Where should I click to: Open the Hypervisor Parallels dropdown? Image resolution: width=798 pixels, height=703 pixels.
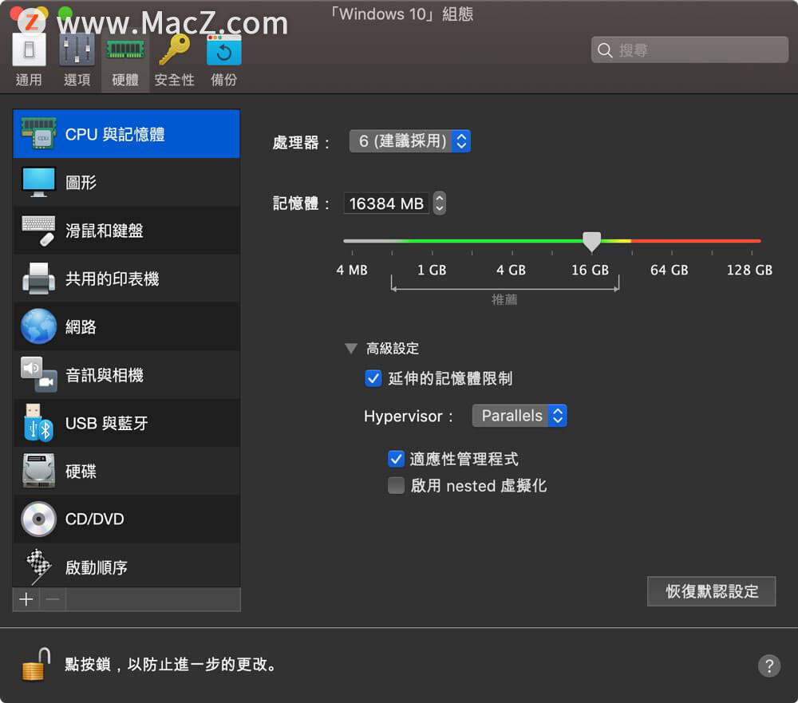point(519,416)
